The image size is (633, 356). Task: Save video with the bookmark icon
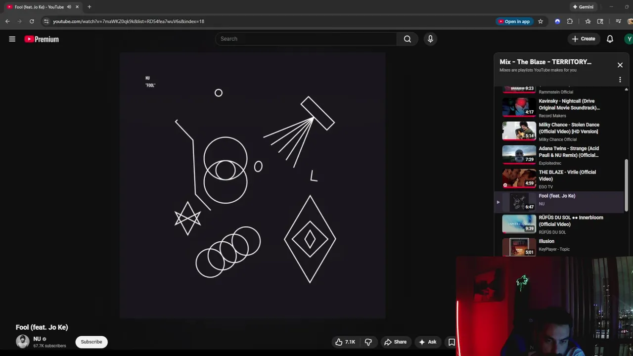pos(452,342)
